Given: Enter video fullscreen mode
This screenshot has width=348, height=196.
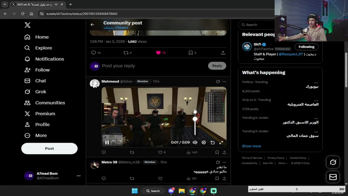Looking at the screenshot, I should tap(221, 142).
